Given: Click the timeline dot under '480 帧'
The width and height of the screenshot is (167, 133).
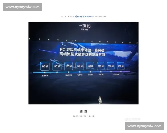Looking at the screenshot, I should [x=121, y=71].
